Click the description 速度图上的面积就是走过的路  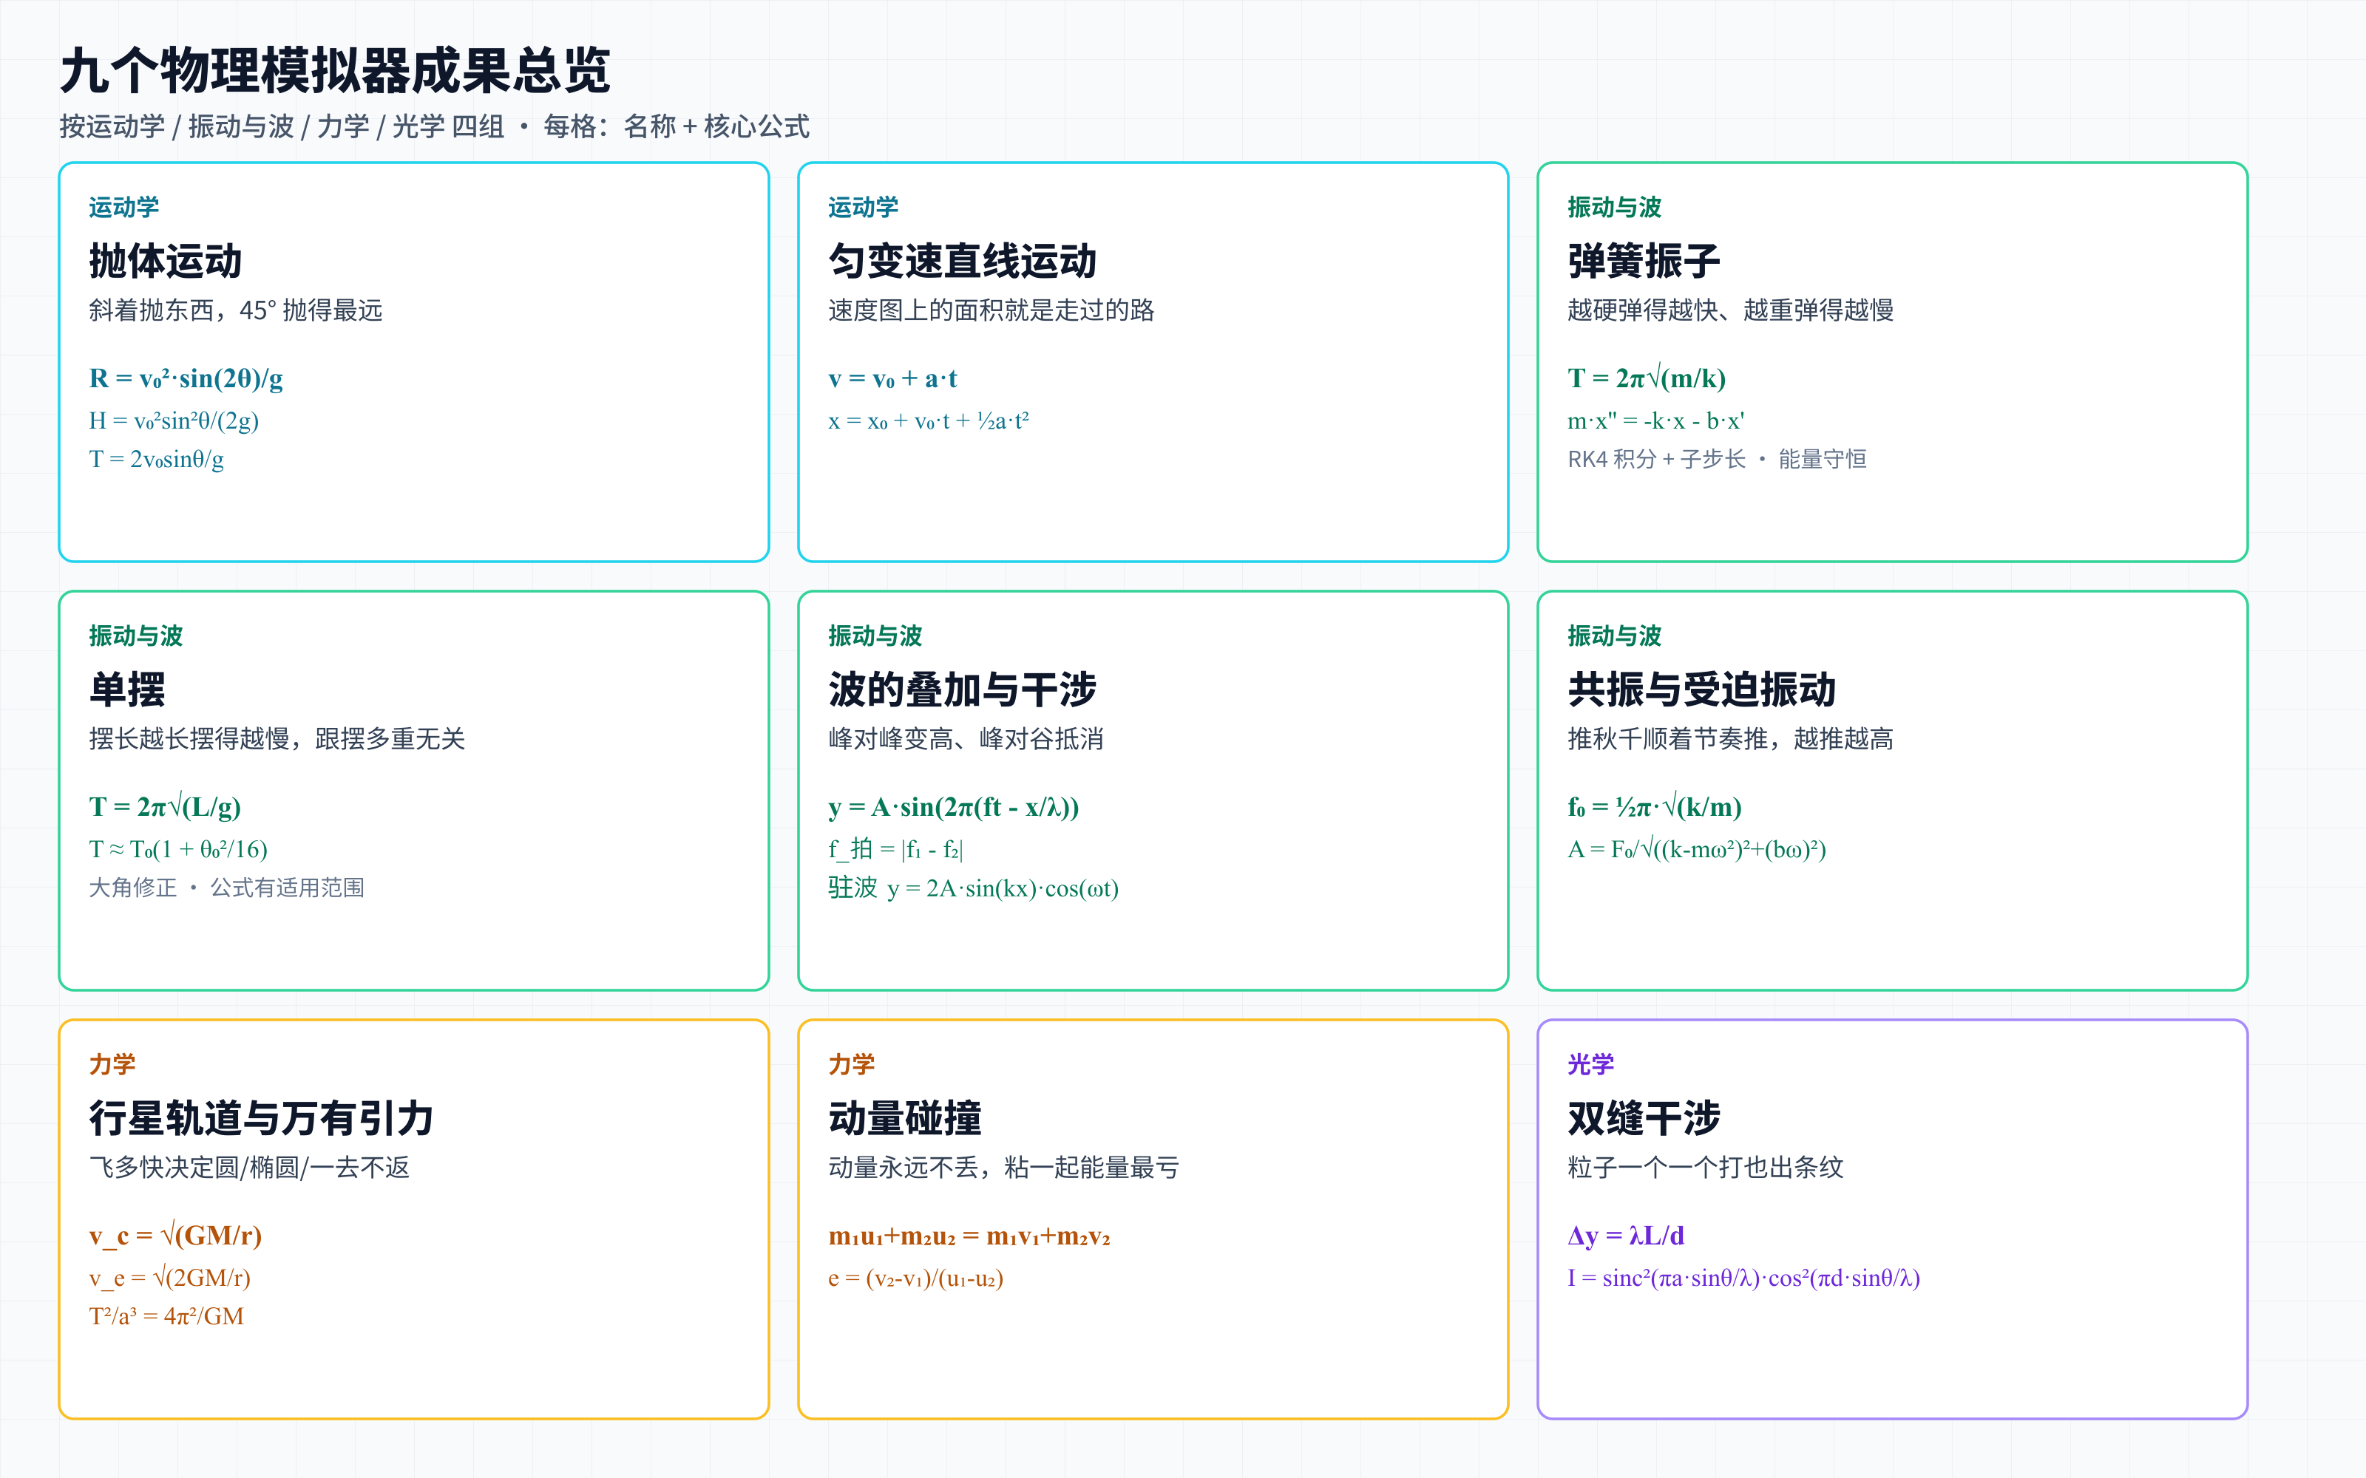tap(992, 311)
